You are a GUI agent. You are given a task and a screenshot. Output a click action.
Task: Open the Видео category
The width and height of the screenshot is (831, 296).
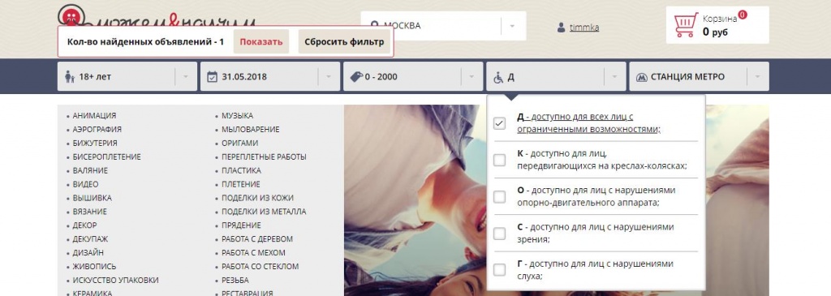[x=85, y=184]
